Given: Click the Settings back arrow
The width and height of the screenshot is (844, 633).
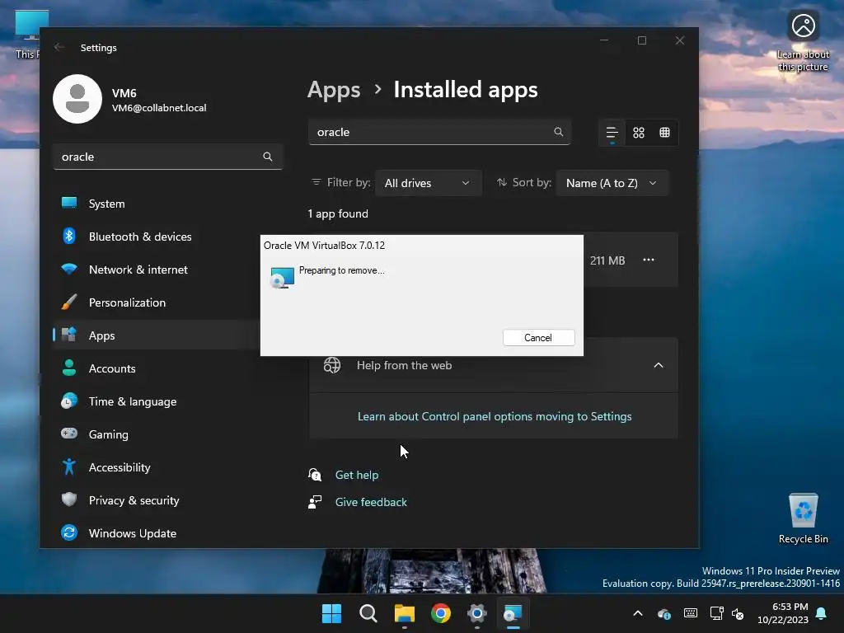Looking at the screenshot, I should click(x=59, y=47).
